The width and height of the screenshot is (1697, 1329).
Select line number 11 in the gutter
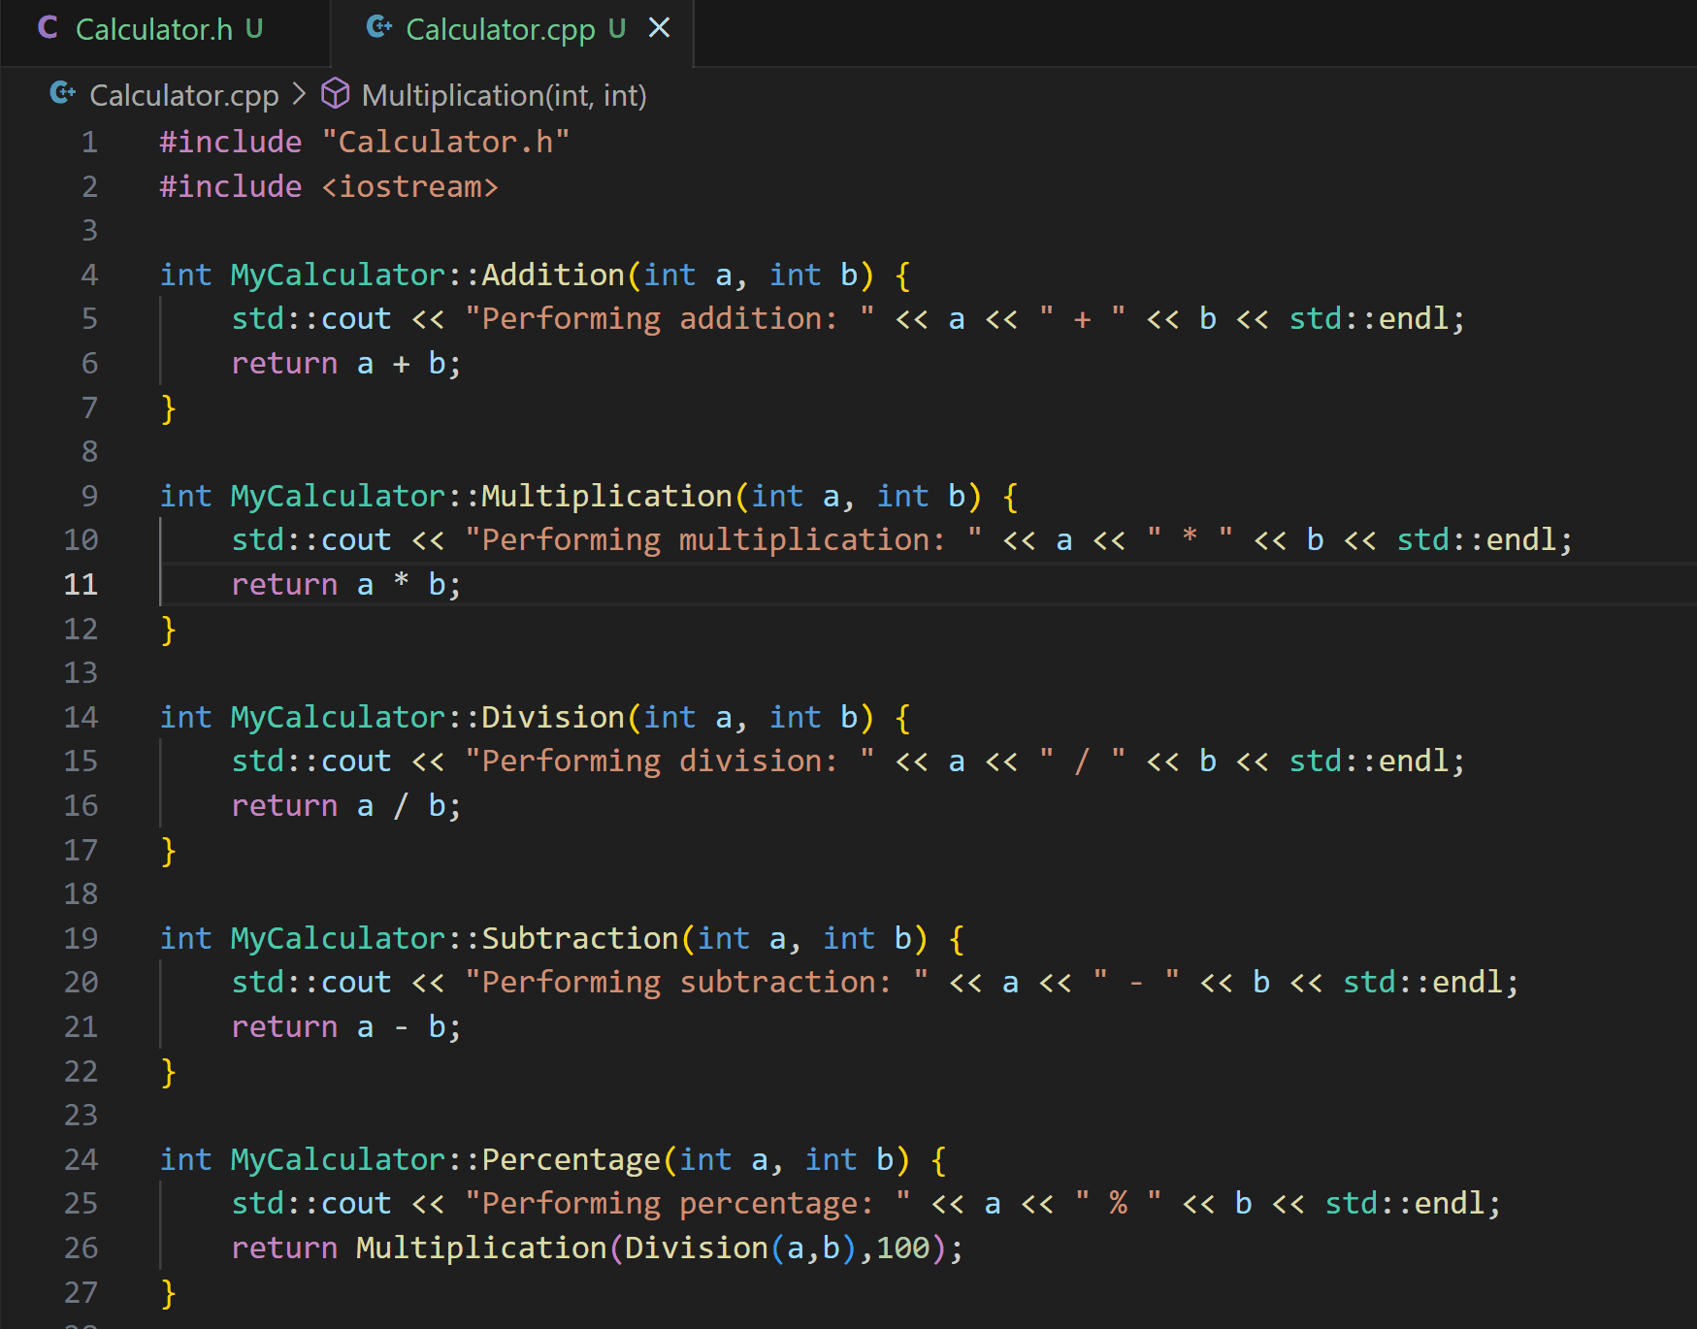(81, 584)
